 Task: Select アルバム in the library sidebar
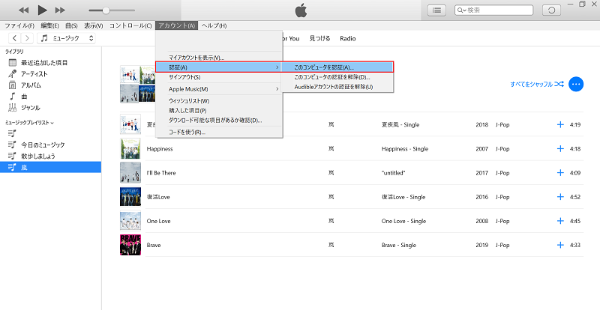(x=50, y=85)
